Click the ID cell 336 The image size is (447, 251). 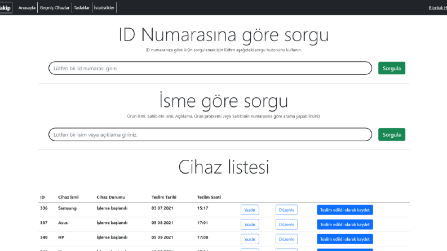[43, 208]
